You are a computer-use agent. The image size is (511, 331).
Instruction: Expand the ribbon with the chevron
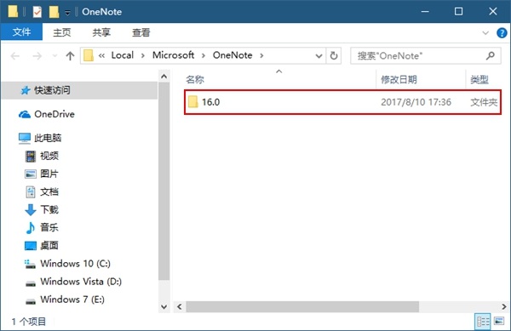(485, 32)
